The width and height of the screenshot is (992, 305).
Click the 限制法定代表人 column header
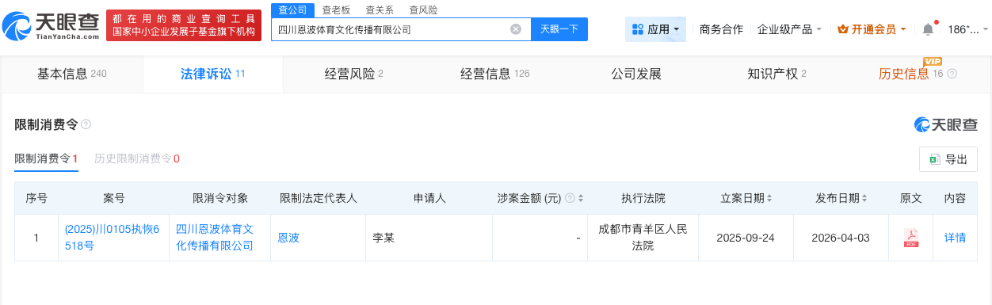click(x=319, y=198)
